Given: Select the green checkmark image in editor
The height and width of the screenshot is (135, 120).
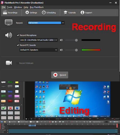Looking at the screenshot, I should 4,108.
